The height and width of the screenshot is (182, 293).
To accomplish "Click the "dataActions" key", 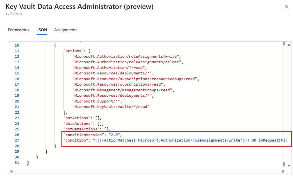I will (x=78, y=124).
